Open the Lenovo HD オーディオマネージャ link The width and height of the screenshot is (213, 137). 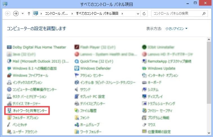(170, 54)
